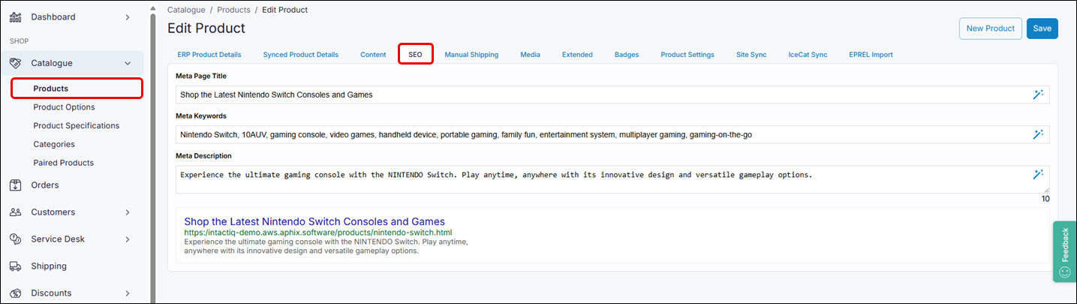This screenshot has width=1077, height=304.
Task: Expand the Discounts menu chevron
Action: click(x=128, y=293)
